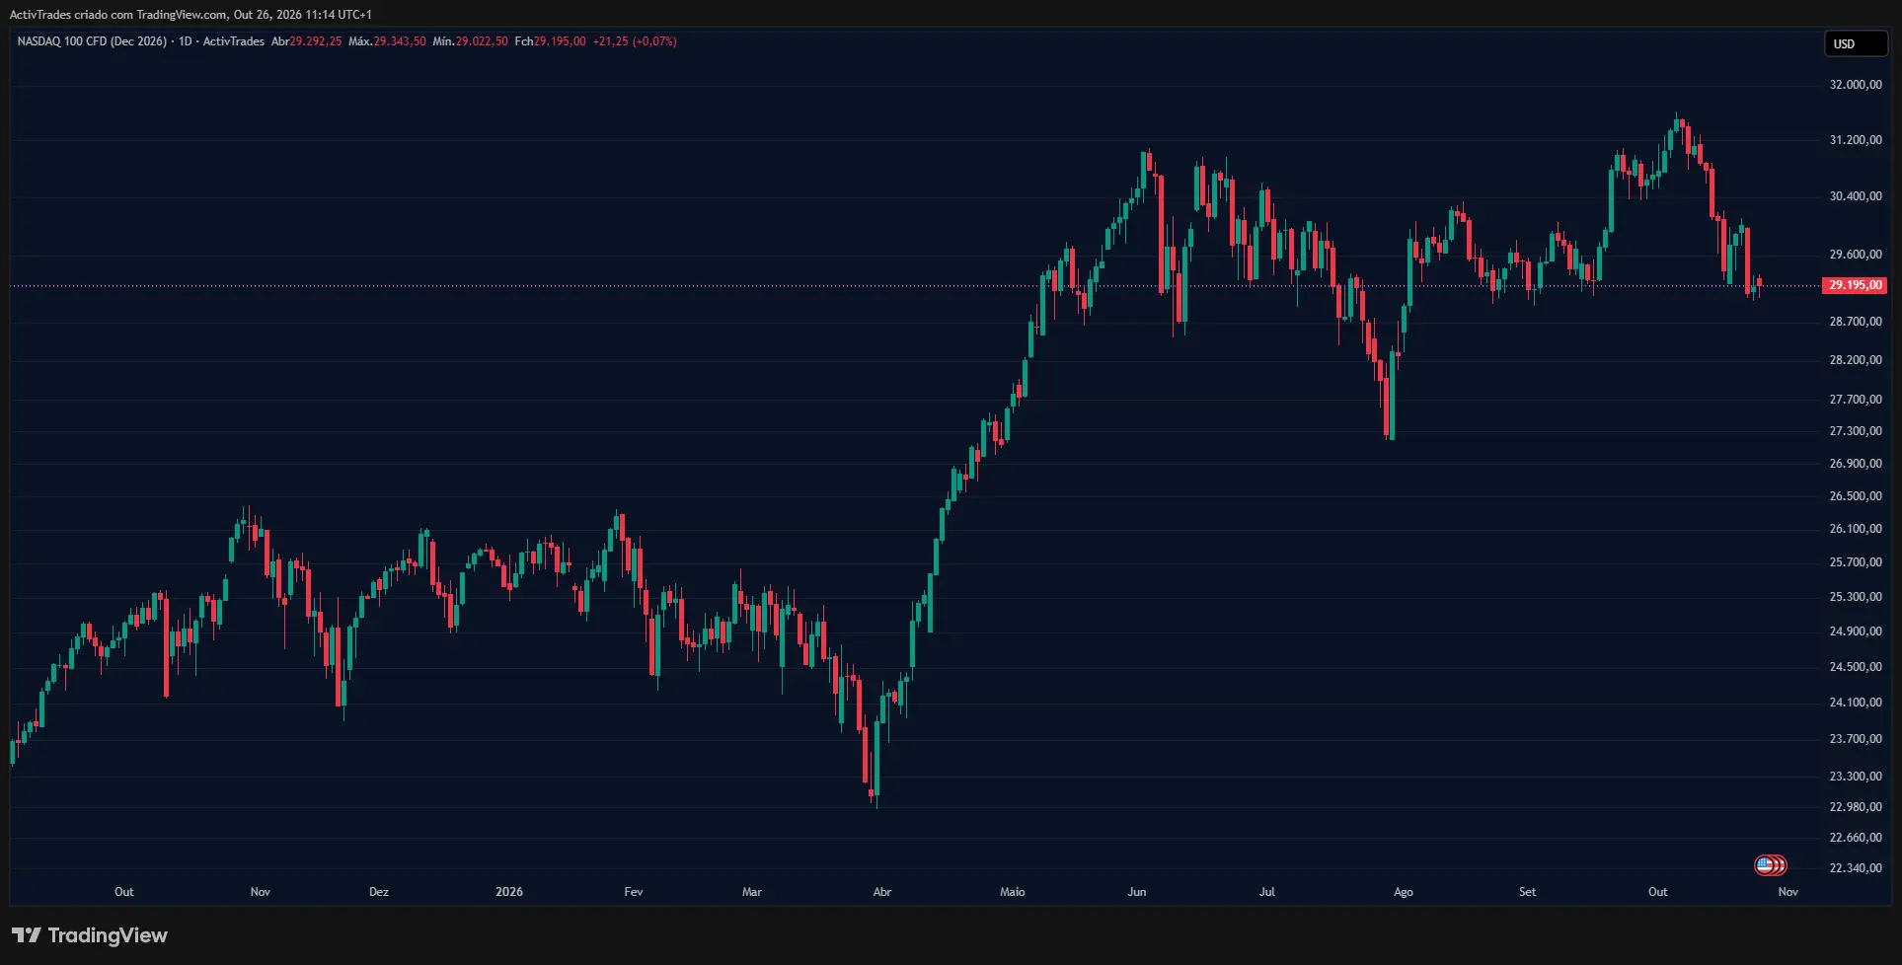Click the 24.900,00 price axis label
Screen dimensions: 1902x965
coord(1856,631)
